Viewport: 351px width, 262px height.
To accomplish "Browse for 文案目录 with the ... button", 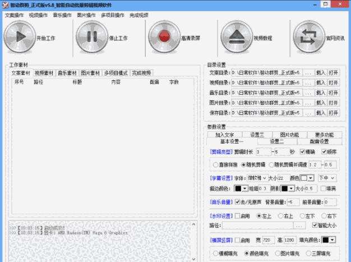I will pyautogui.click(x=308, y=73).
